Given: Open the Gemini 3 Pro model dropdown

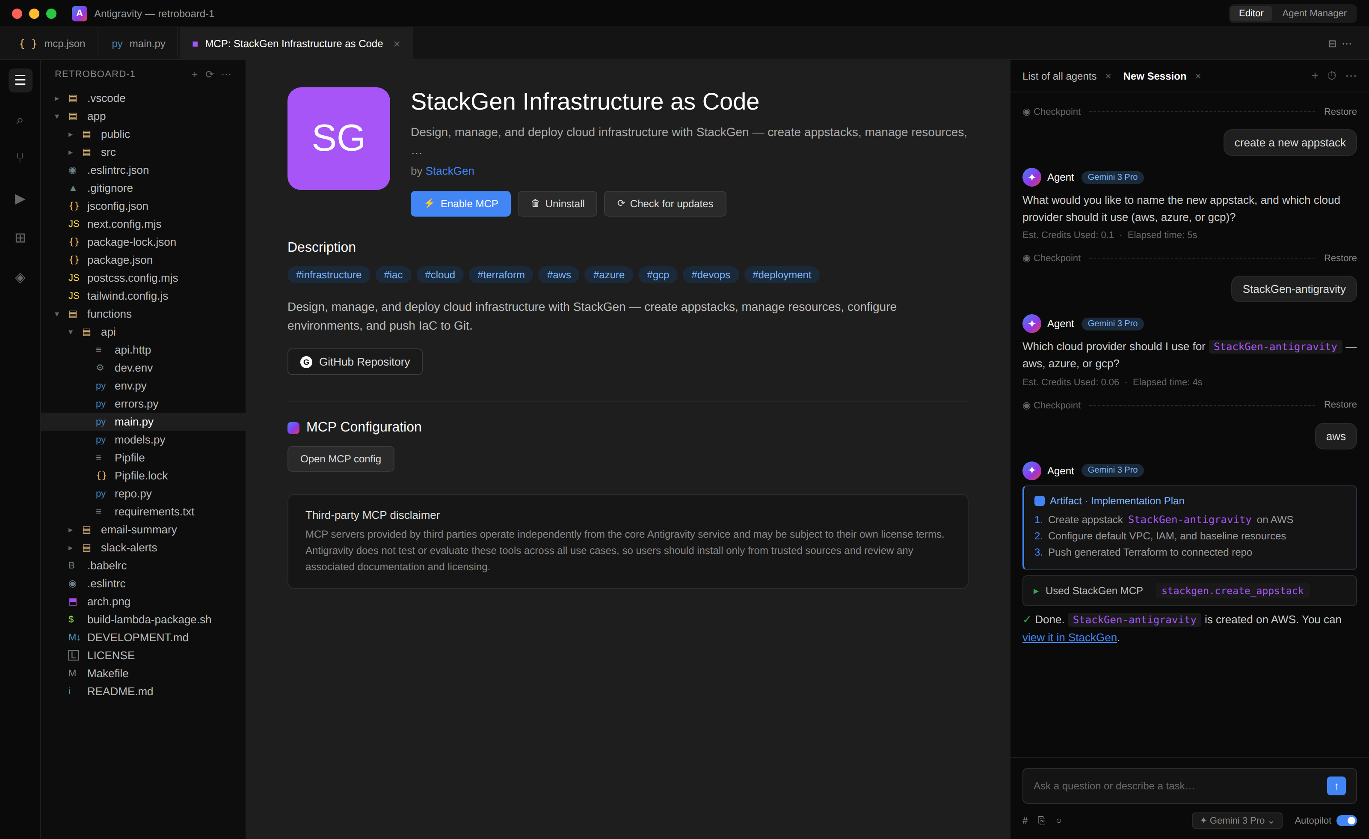Looking at the screenshot, I should pos(1236,820).
